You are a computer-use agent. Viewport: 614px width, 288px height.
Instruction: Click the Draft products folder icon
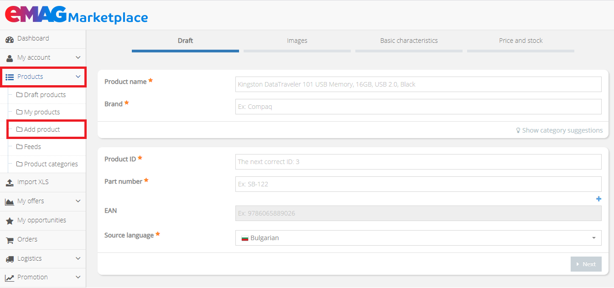pos(19,95)
